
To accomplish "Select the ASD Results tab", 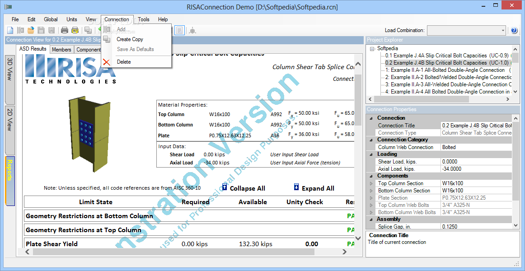I will (x=33, y=49).
